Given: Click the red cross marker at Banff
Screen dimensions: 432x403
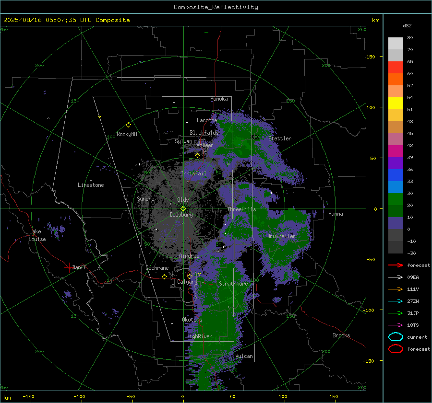Looking at the screenshot, I should (69, 267).
